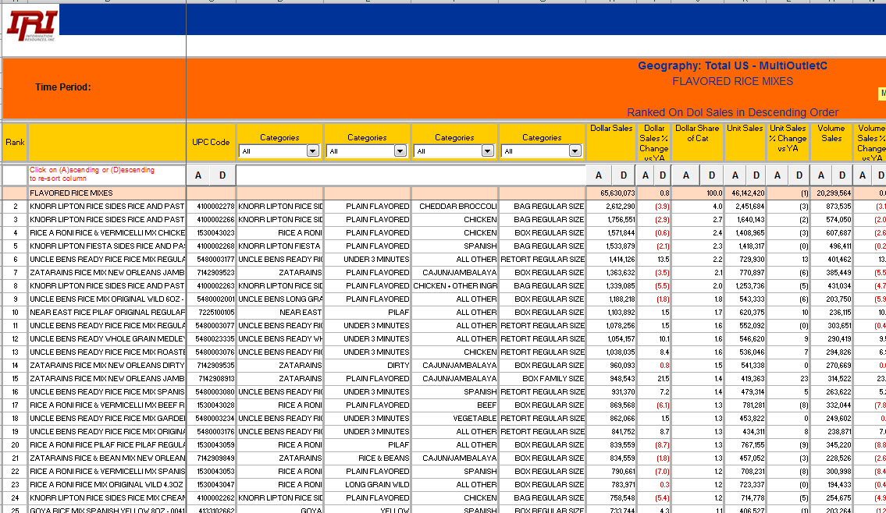Sort Dollar Share of Cat descending (D)

point(711,175)
